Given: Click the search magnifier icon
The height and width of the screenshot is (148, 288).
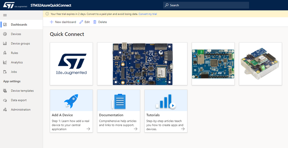Looking at the screenshot, I should point(167,5).
